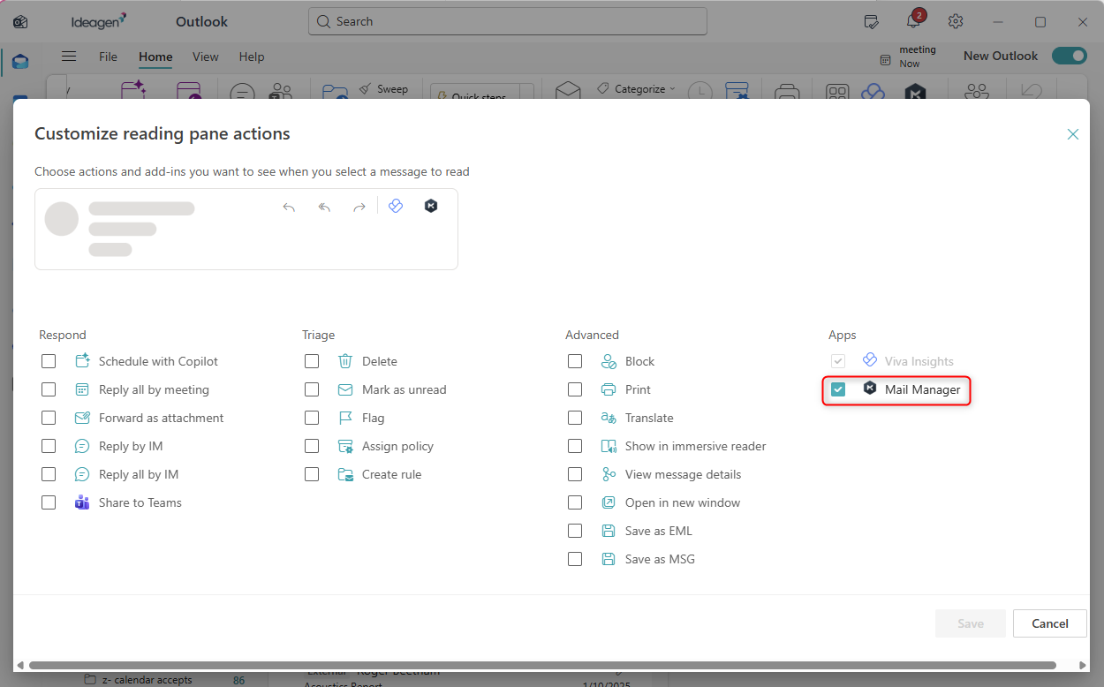Expand the Categorize dropdown arrow
The image size is (1104, 687).
point(672,89)
